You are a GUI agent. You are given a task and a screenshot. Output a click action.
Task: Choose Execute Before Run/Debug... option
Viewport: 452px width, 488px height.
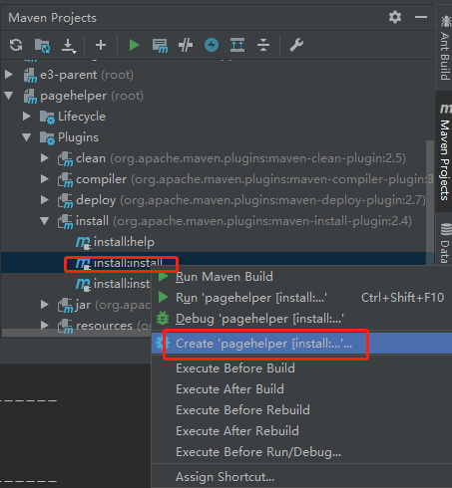[301, 452]
